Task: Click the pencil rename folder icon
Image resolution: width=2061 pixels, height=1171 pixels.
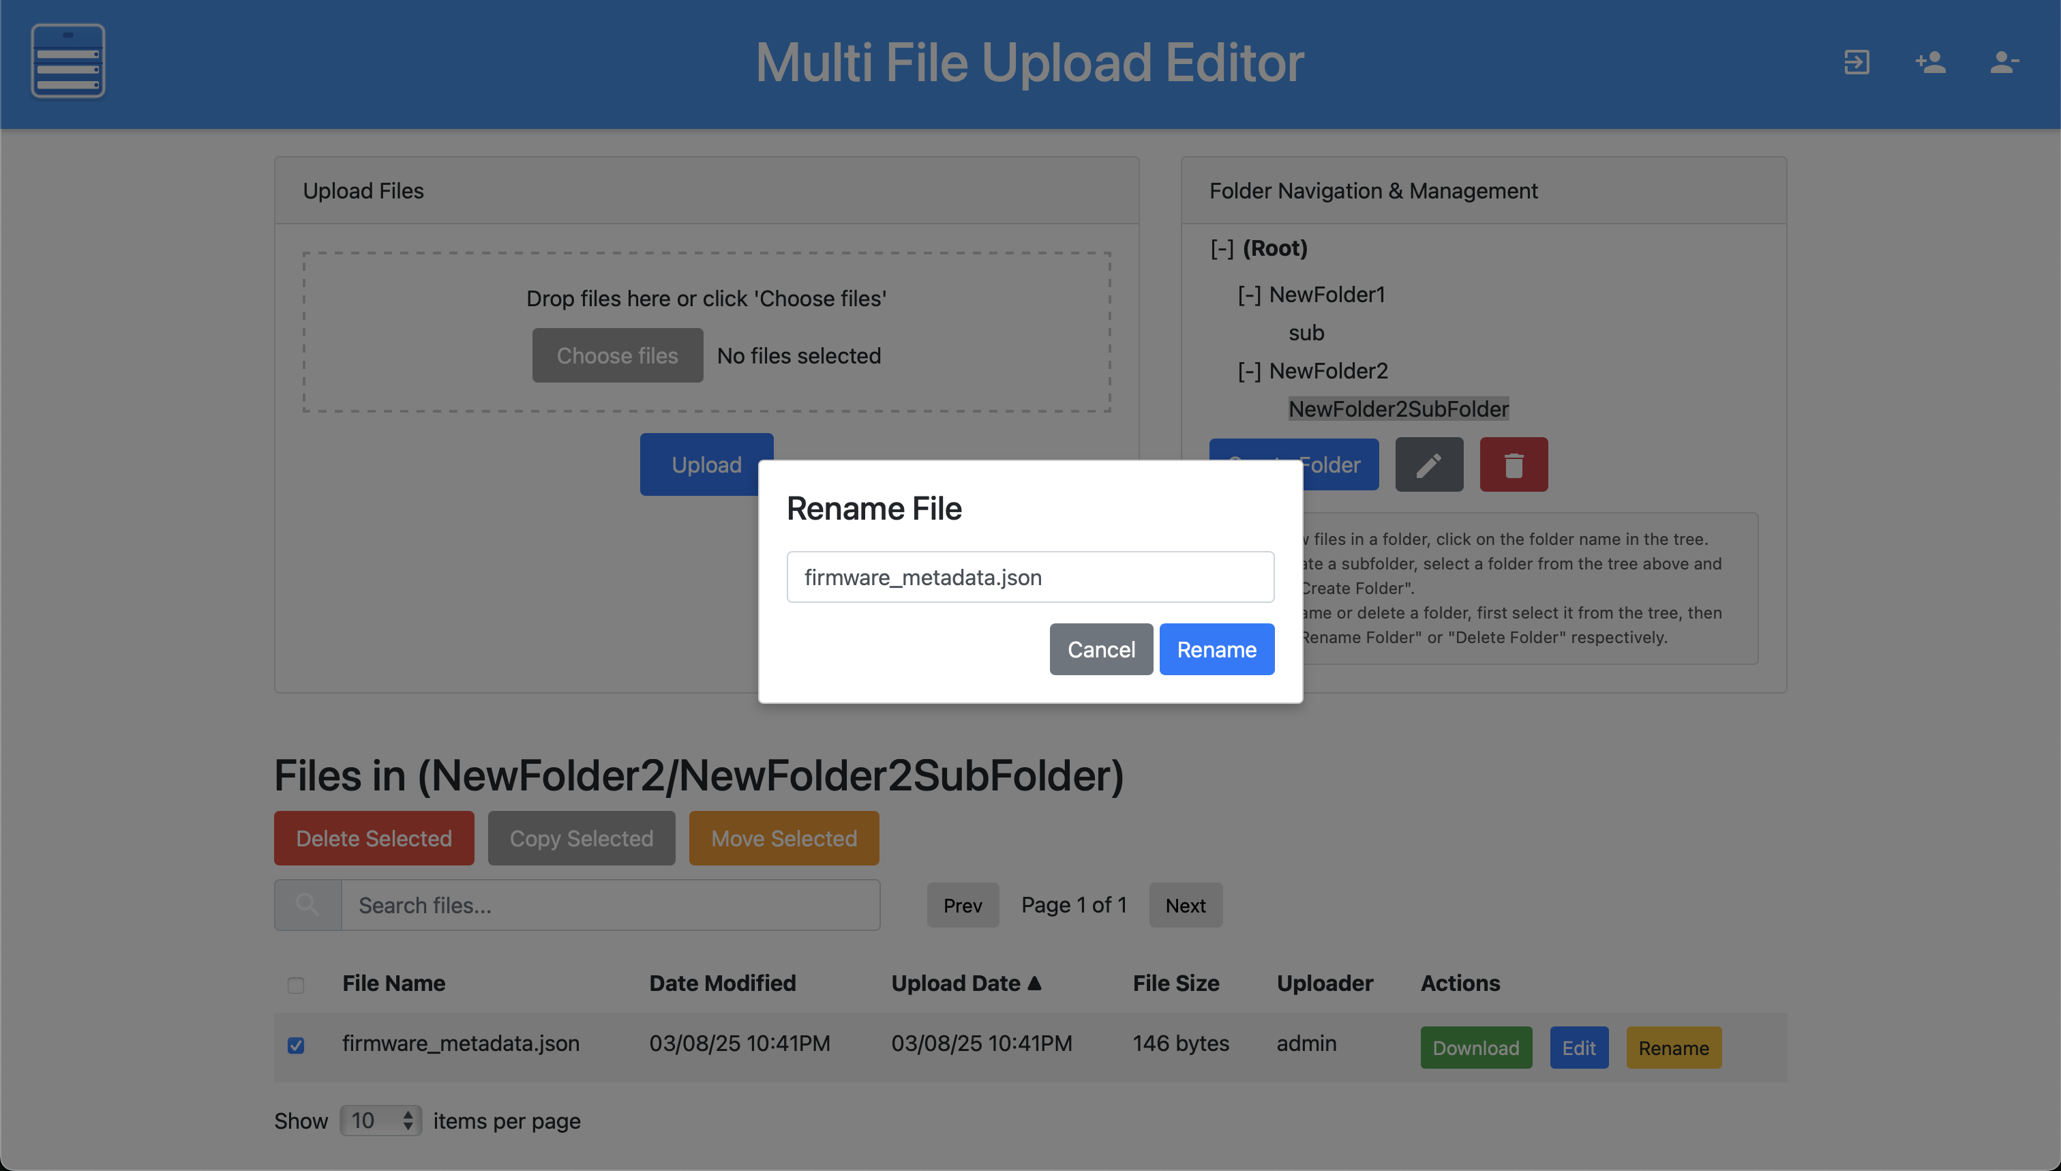Action: tap(1428, 465)
